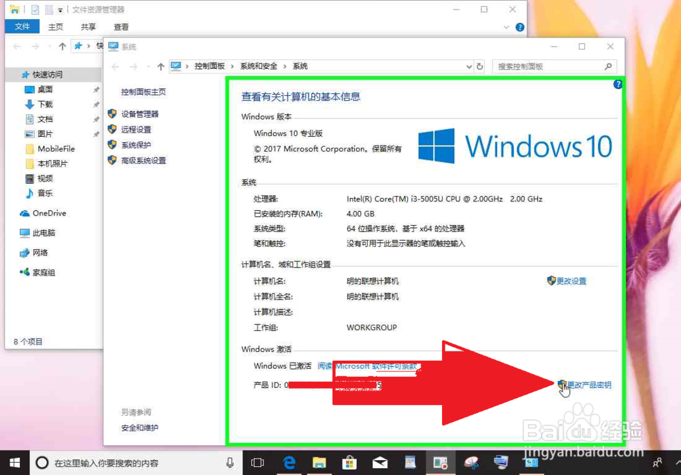The width and height of the screenshot is (681, 475).
Task: Click the help question mark in System window
Action: pos(618,84)
